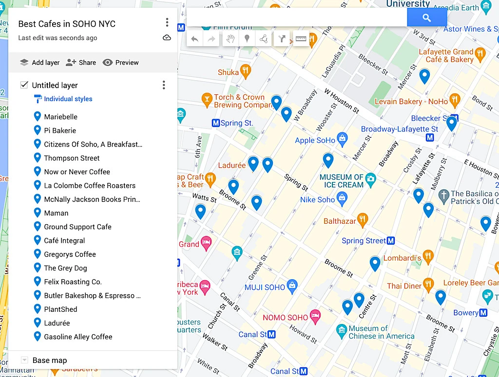Click Lombardi's restaurant icon on map
The height and width of the screenshot is (377, 499).
pos(428,257)
